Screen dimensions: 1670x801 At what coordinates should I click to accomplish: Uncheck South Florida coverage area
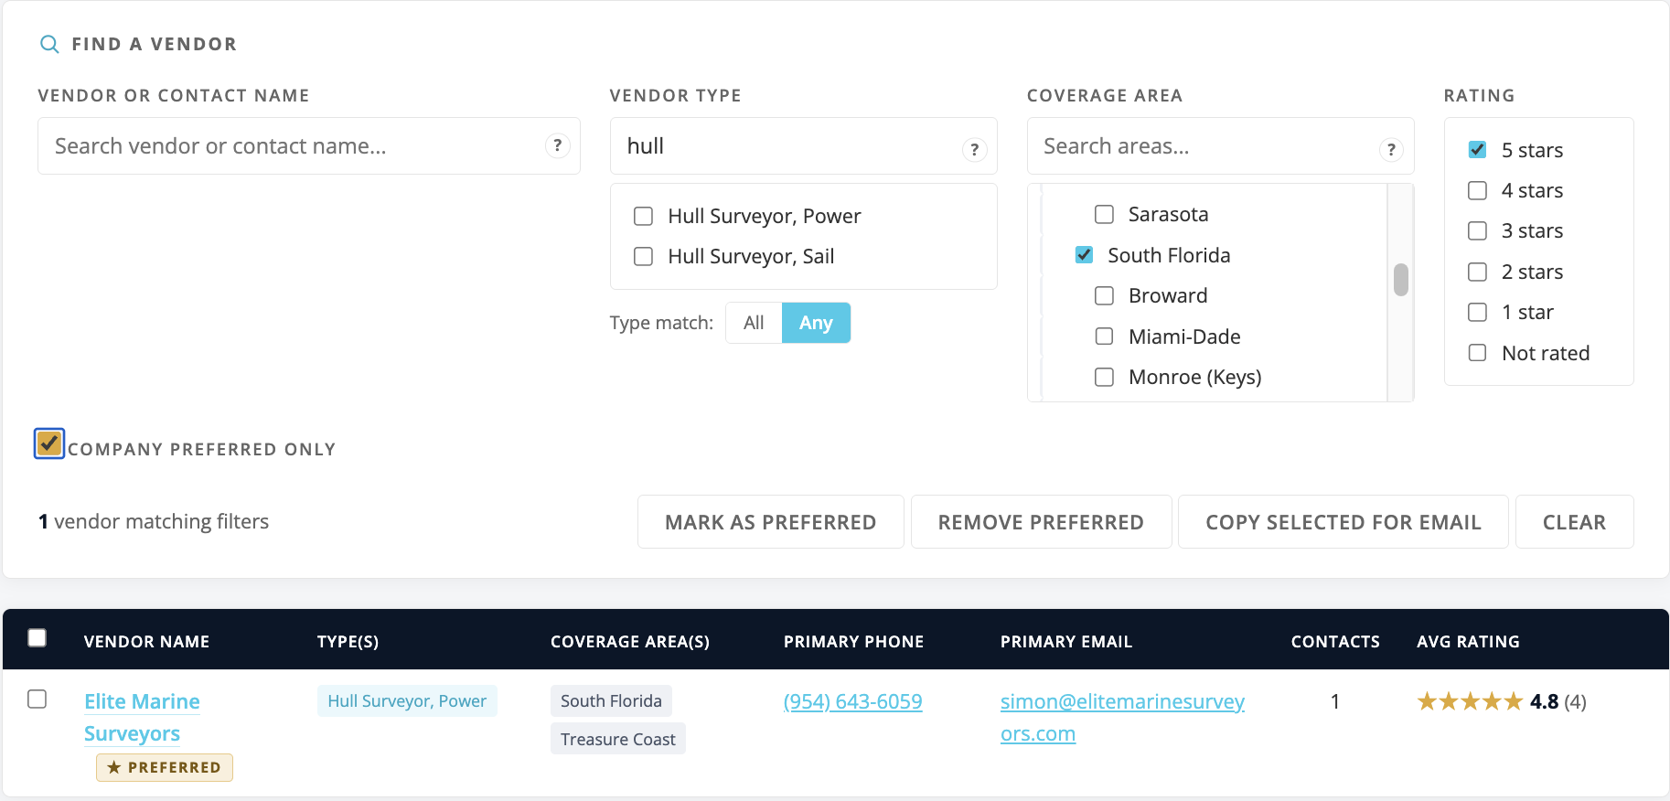[x=1084, y=255]
